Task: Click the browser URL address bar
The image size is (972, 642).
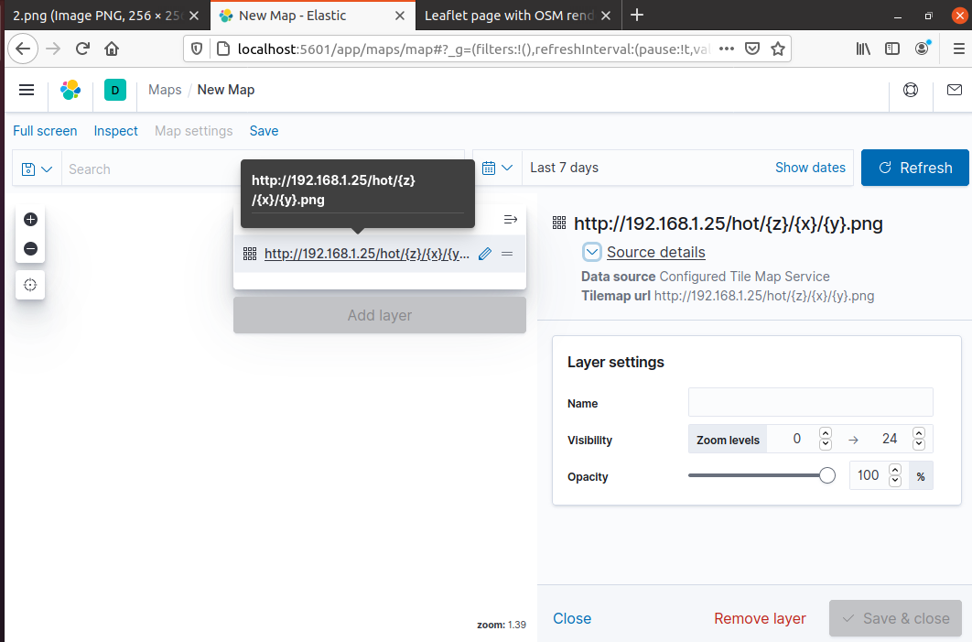Action: pyautogui.click(x=473, y=49)
